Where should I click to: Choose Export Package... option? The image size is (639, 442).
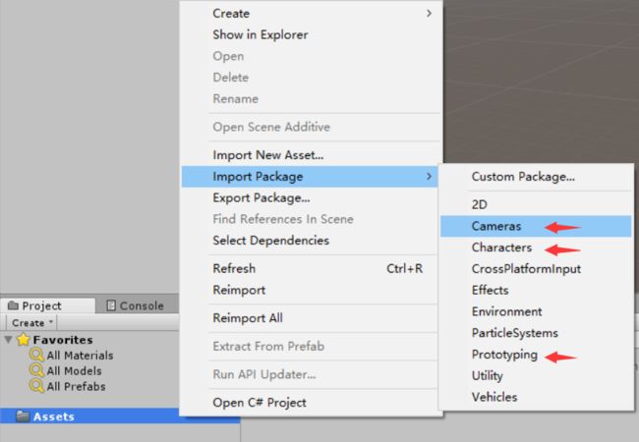click(312, 197)
